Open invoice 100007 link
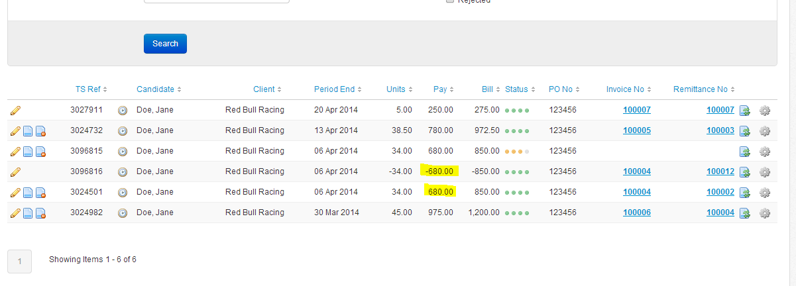796x286 pixels. [x=637, y=110]
